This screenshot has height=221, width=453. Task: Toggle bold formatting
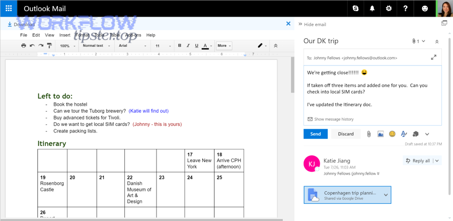click(x=180, y=46)
